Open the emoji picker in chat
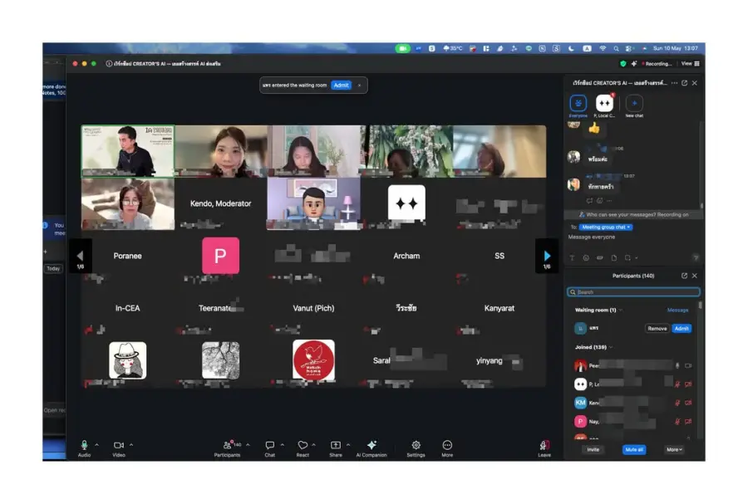 586,257
